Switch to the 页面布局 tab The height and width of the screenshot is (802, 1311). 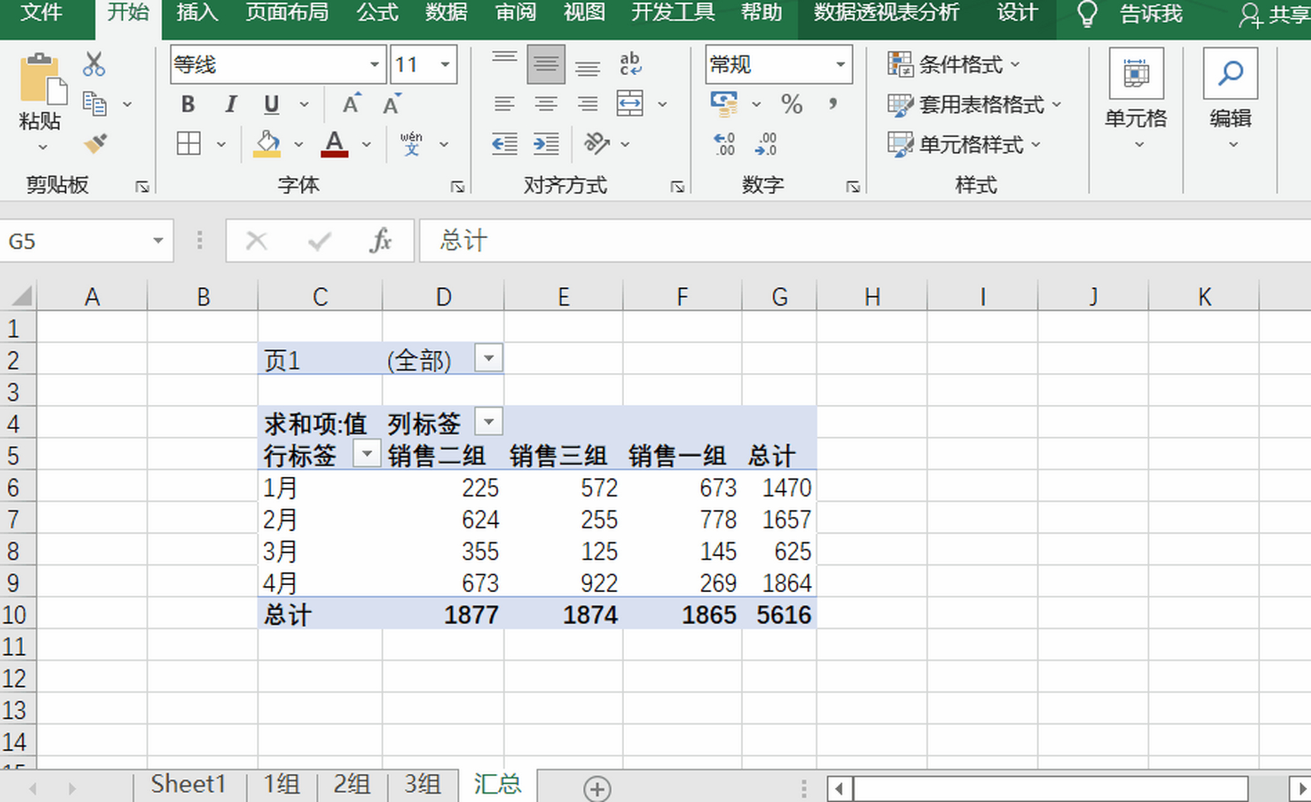[287, 13]
